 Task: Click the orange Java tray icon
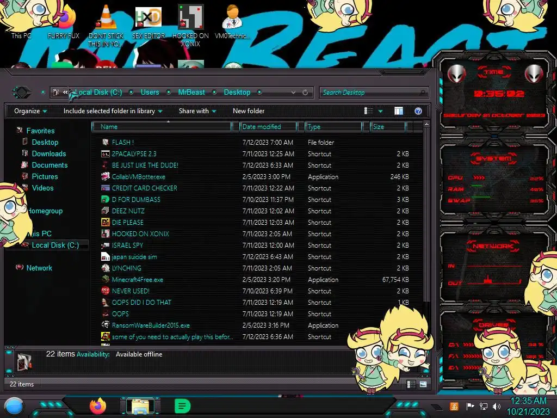pos(454,406)
